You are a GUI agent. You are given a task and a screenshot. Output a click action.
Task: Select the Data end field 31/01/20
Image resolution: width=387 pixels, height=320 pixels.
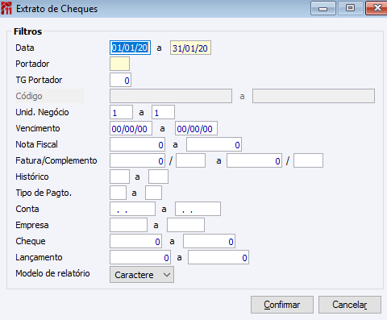click(190, 48)
